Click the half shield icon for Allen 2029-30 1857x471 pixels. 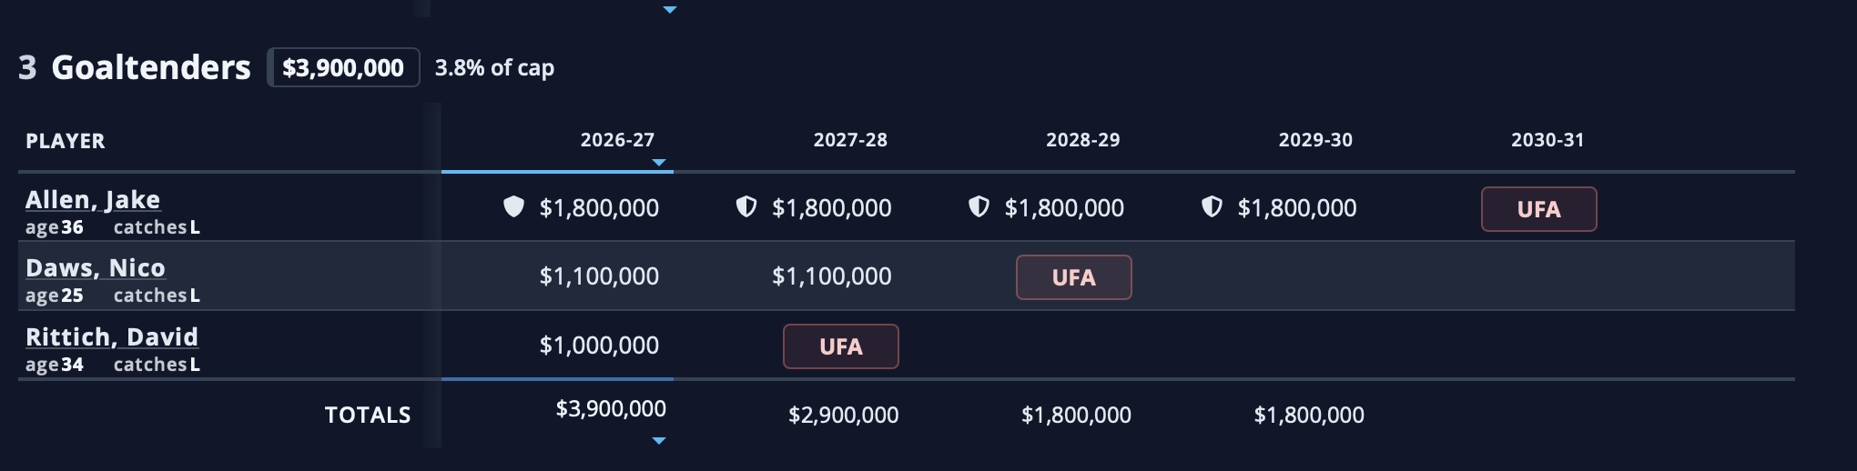[1212, 207]
